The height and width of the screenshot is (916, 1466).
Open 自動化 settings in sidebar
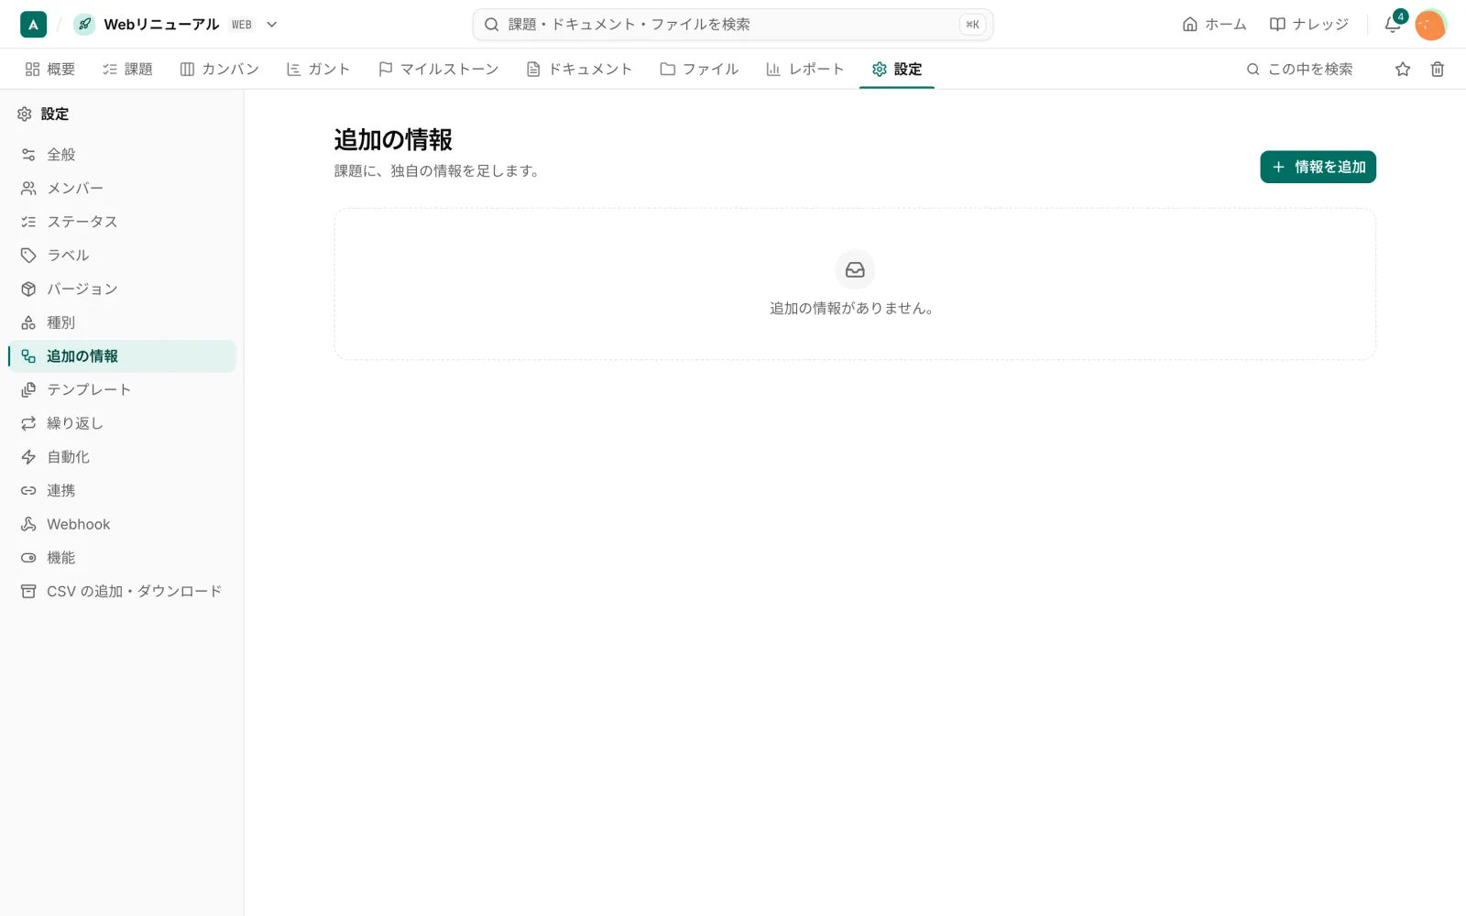click(x=122, y=457)
